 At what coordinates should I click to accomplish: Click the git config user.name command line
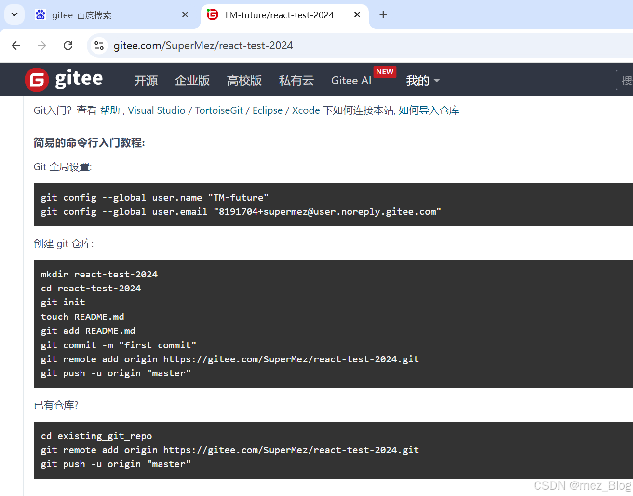[155, 198]
